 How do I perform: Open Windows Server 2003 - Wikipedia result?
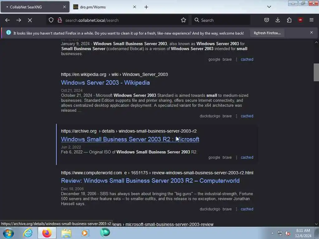(x=105, y=82)
